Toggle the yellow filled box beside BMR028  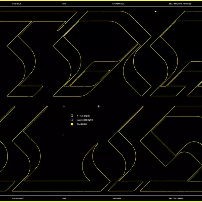coord(72,124)
